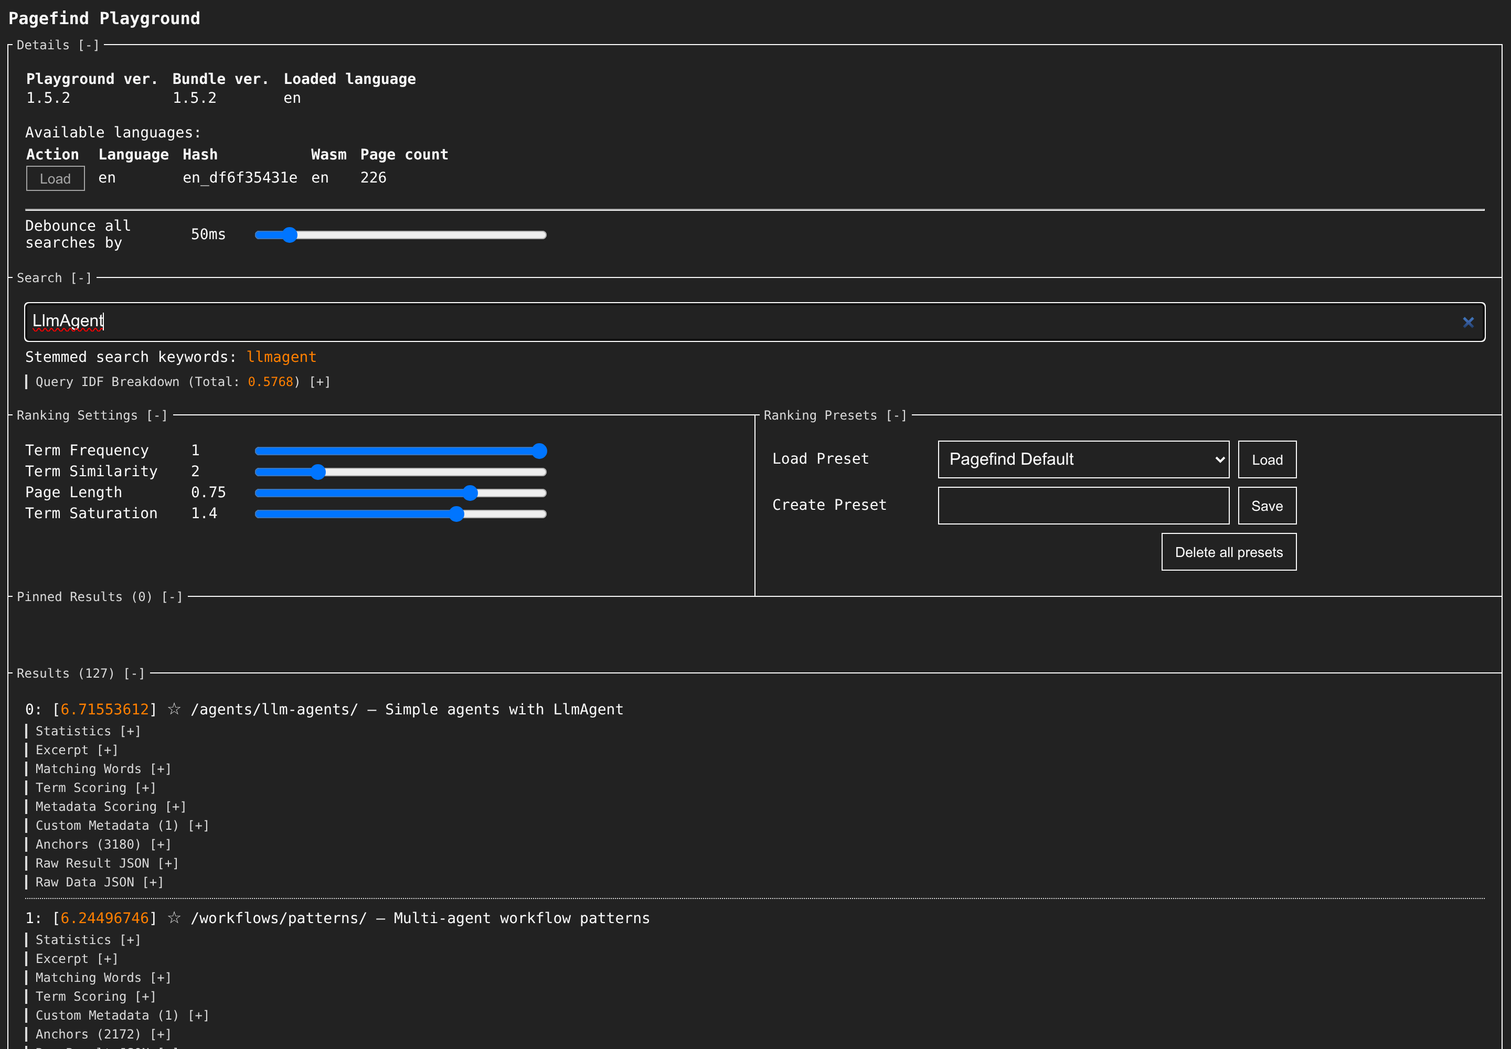Image resolution: width=1511 pixels, height=1049 pixels.
Task: Adjust the Term Saturation slider
Action: tap(400, 514)
